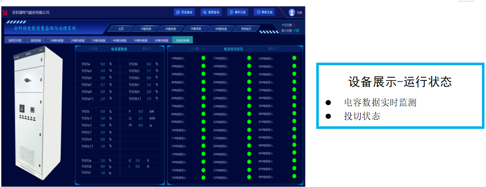Screen dimensions: 486x187
Task: Open the 帮助文档 help document button
Action: [264, 13]
